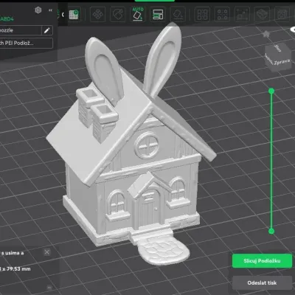Click the Odeslat tisk button
Image resolution: width=295 pixels, height=295 pixels.
[x=262, y=282]
